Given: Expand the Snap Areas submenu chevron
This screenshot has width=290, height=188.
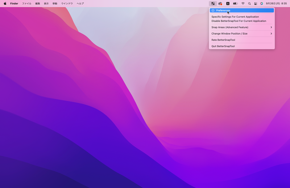Looking at the screenshot, I should click(271, 27).
